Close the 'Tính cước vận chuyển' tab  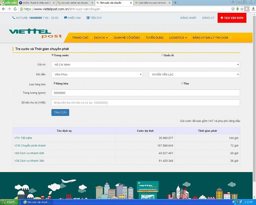click(x=131, y=3)
